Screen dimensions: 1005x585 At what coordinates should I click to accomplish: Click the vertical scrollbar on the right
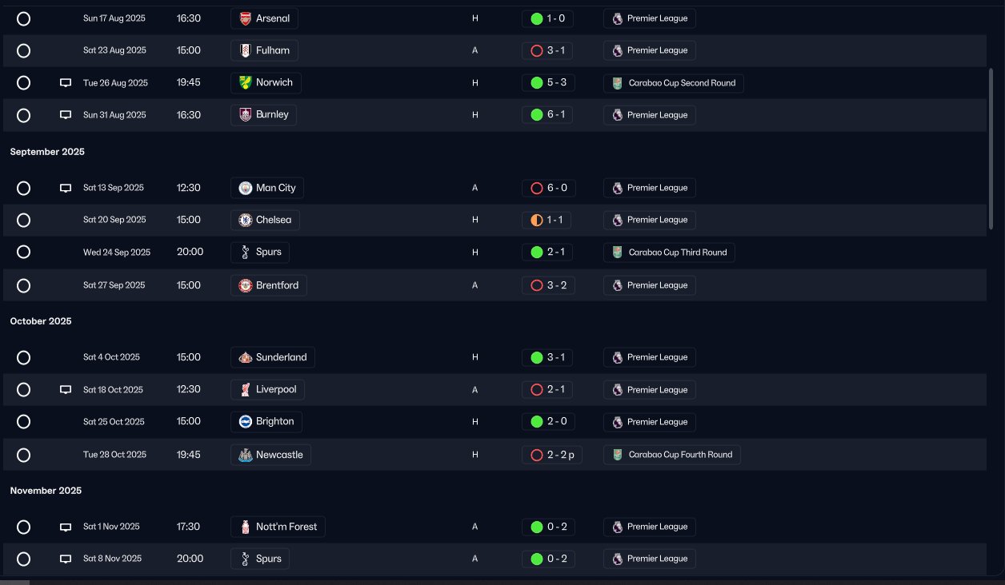click(991, 150)
